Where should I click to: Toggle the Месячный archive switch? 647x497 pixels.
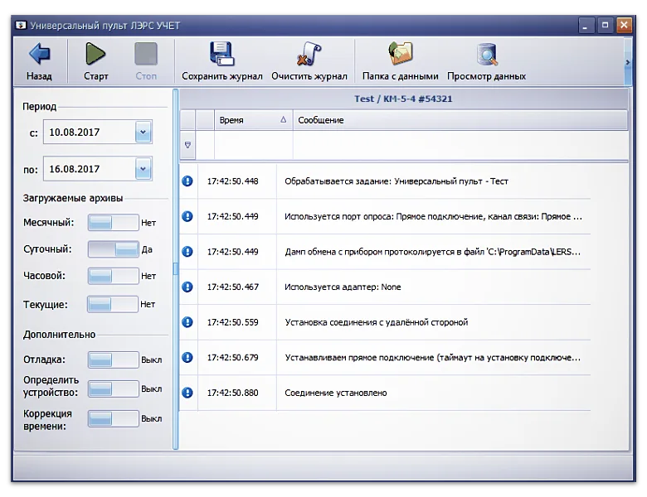[x=113, y=223]
